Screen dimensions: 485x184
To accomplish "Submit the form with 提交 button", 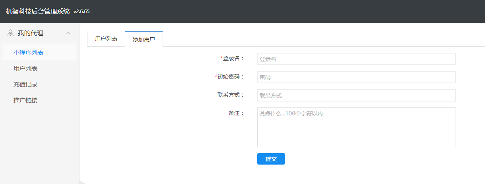I will 271,159.
